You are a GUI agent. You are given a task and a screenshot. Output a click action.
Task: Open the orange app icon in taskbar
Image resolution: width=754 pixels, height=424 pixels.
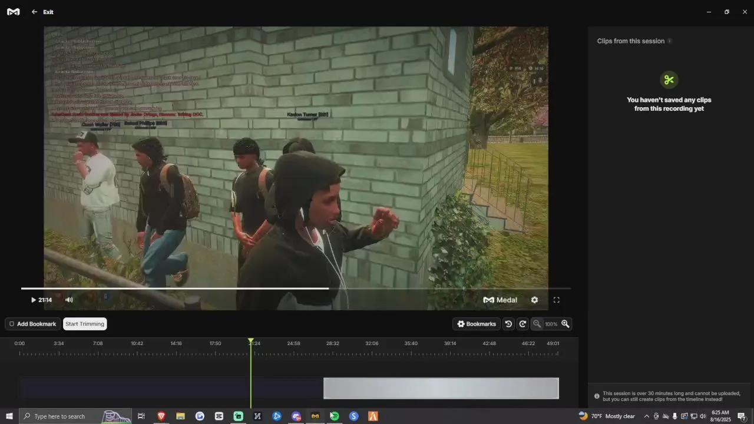pos(373,416)
